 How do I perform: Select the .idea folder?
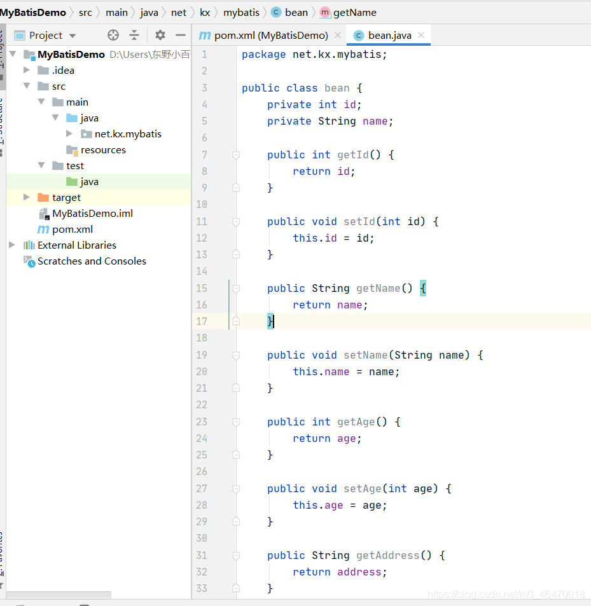point(56,71)
